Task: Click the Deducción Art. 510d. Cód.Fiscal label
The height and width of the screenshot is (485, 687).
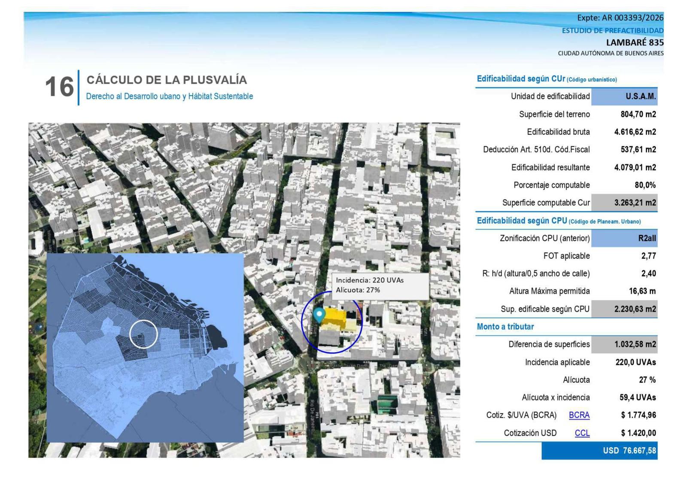Action: pyautogui.click(x=536, y=149)
